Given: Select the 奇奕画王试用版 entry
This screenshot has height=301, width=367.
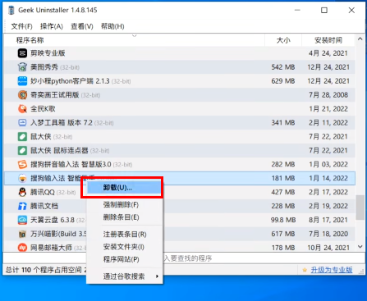Looking at the screenshot, I should [54, 95].
